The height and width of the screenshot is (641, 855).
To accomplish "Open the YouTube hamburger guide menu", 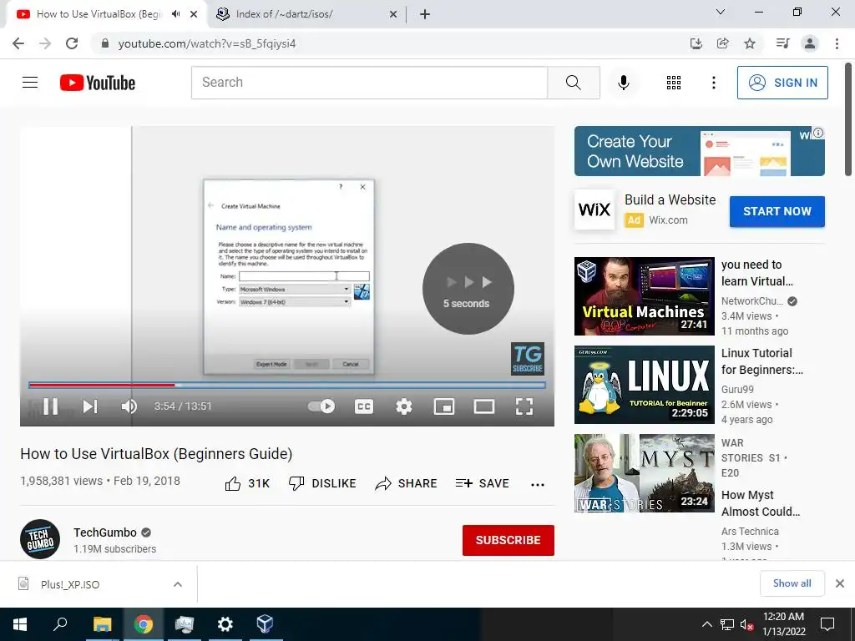I will (30, 83).
